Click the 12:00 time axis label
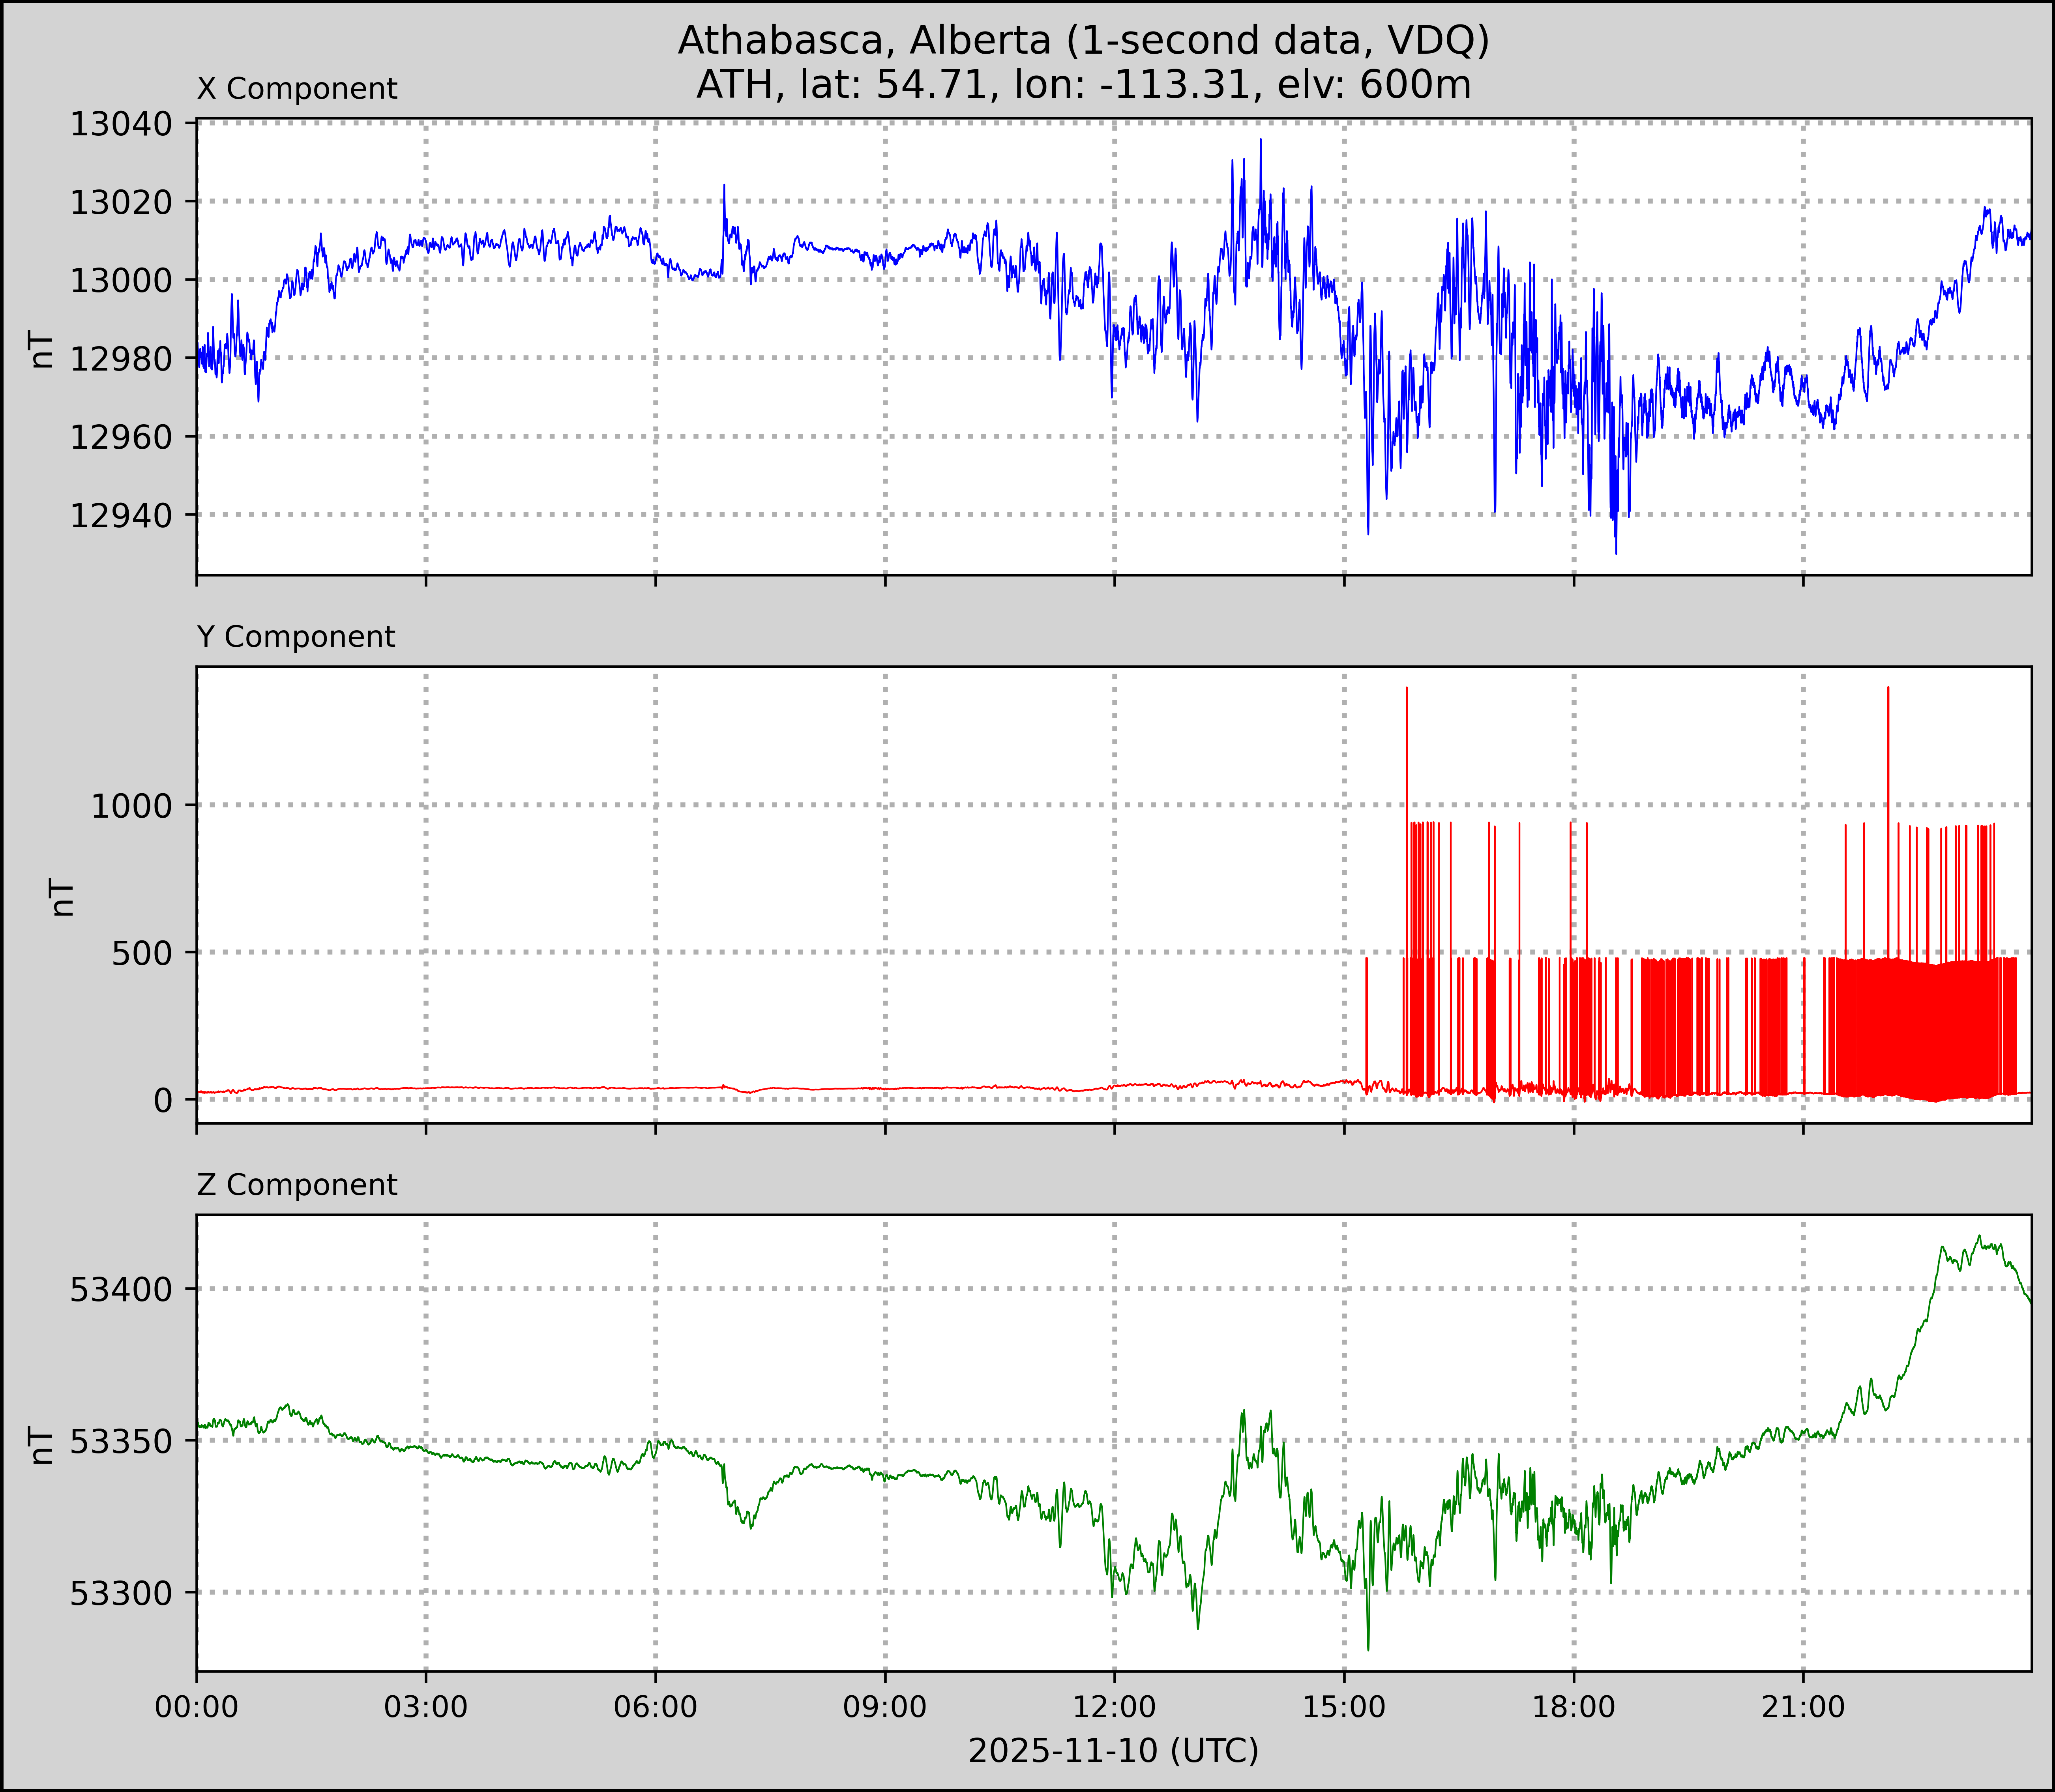This screenshot has height=1792, width=2055. (1115, 1707)
